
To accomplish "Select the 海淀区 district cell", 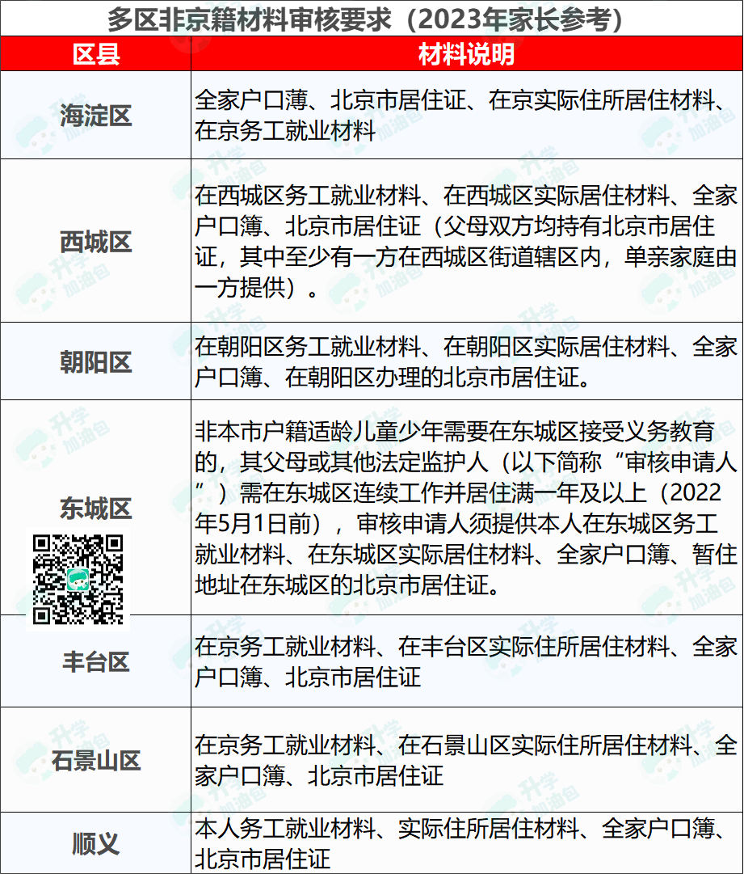I will pos(96,116).
